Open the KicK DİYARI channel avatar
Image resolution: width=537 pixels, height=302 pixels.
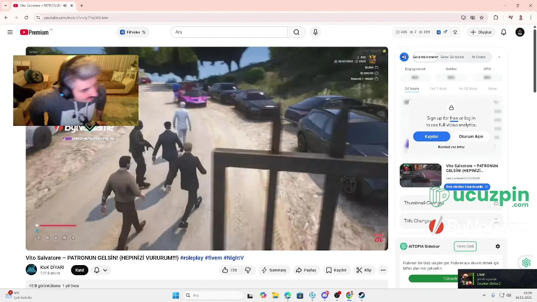click(31, 270)
